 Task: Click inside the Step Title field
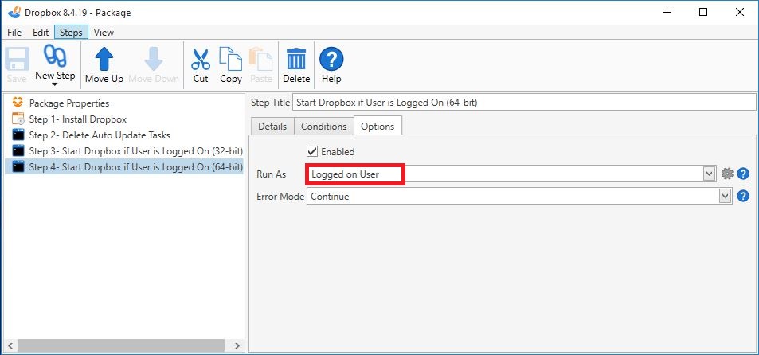[x=524, y=103]
